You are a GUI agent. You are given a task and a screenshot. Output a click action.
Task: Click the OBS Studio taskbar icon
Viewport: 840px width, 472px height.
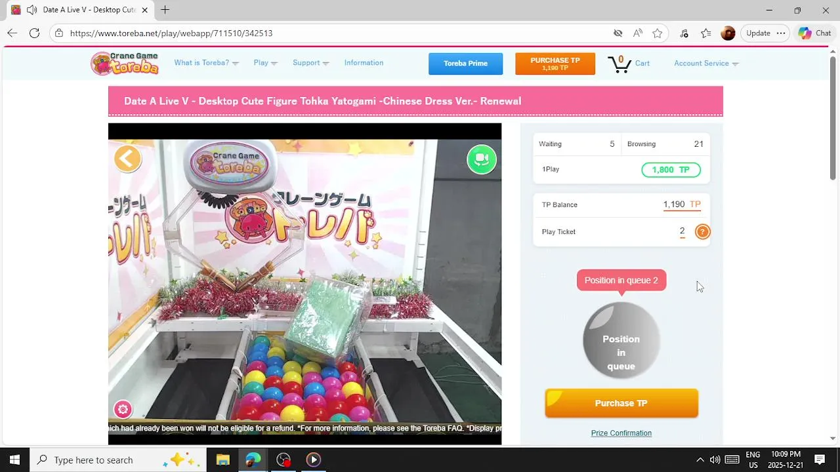(x=283, y=460)
